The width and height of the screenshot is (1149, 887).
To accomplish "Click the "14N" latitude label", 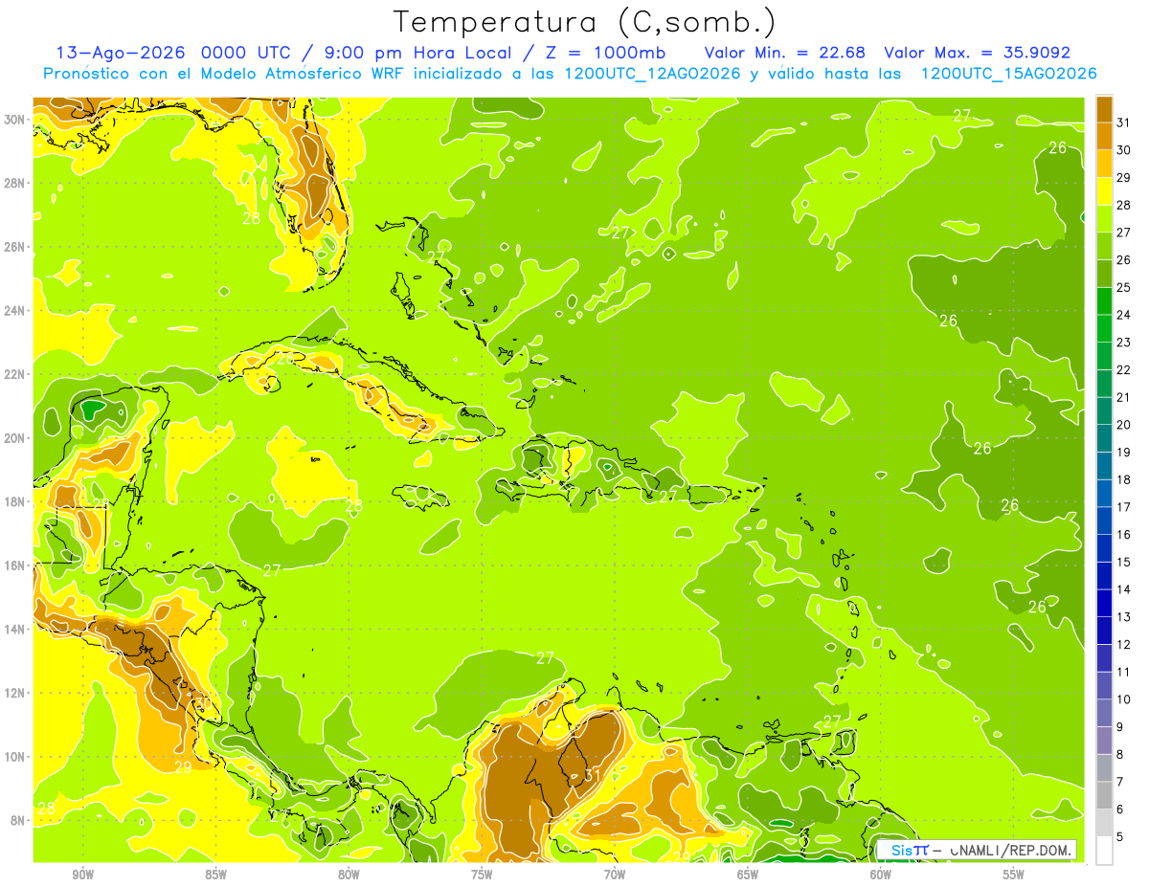I will [x=14, y=629].
